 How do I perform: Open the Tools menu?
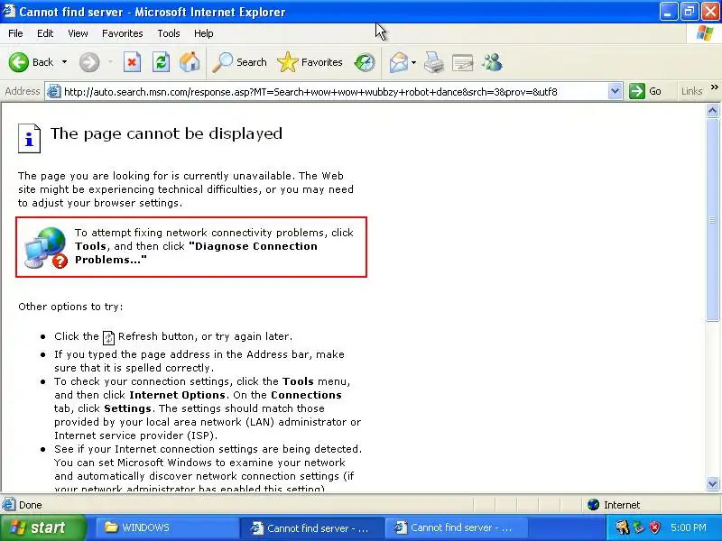[x=169, y=33]
